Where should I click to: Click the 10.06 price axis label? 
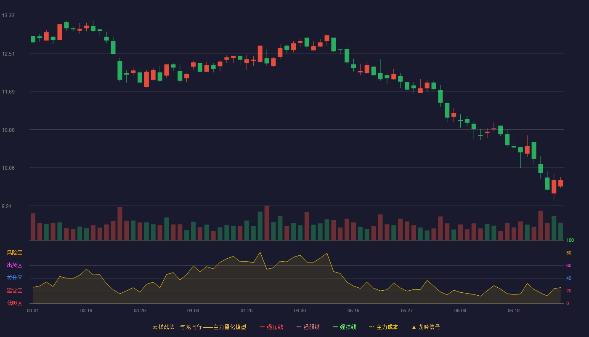[8, 168]
